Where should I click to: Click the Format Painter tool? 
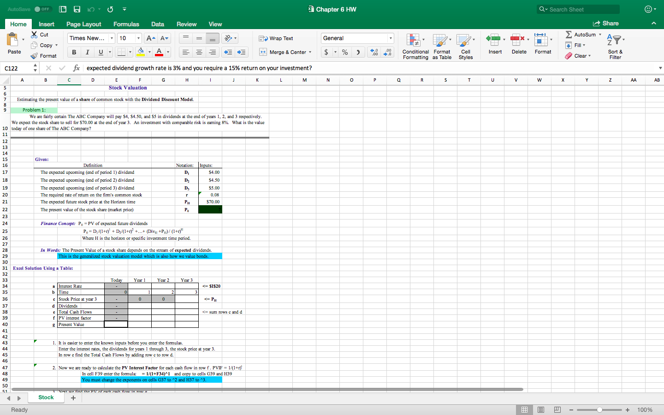(45, 55)
